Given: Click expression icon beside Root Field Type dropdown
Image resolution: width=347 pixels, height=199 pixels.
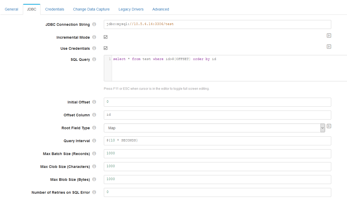Looking at the screenshot, I should 329,126.
